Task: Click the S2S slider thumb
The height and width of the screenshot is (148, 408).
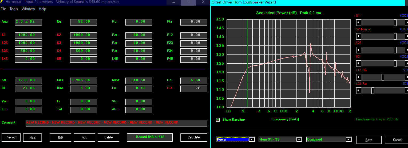Action: point(395,50)
